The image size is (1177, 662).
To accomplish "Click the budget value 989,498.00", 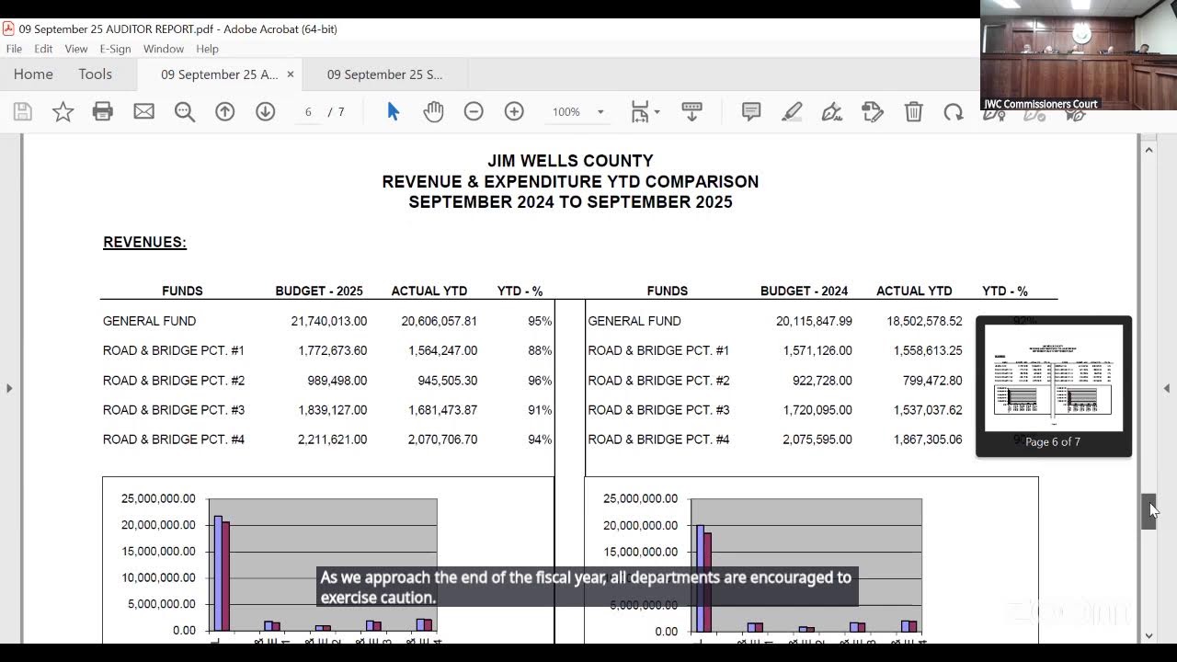I will click(x=337, y=381).
